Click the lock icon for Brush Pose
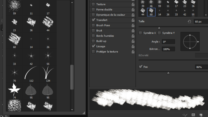208x117 pixels. tap(133, 26)
